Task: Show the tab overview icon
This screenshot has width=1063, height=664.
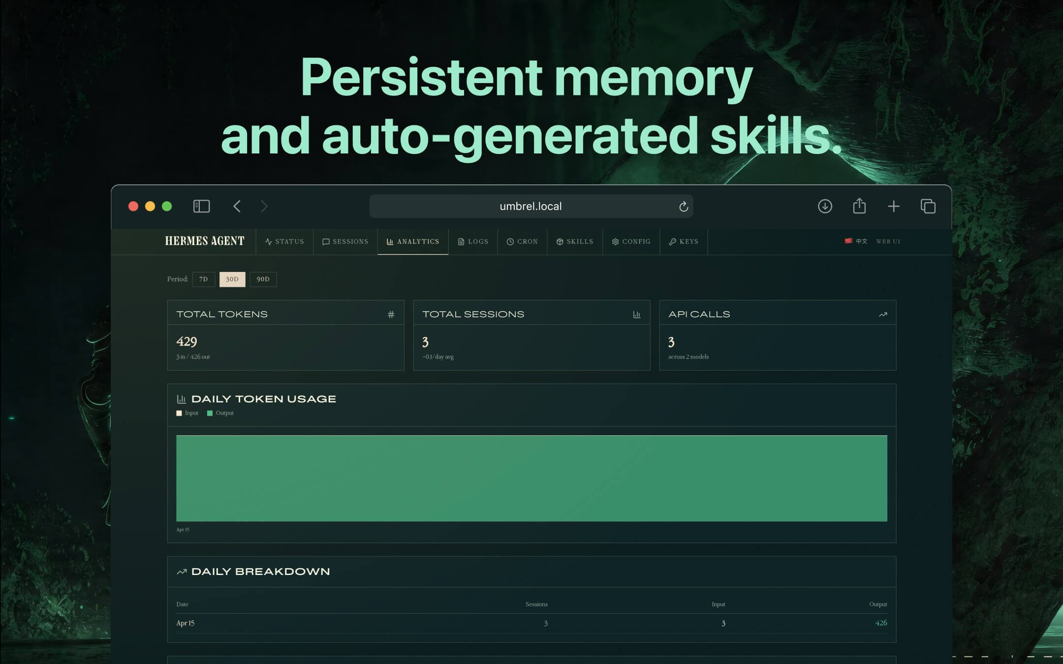Action: tap(928, 206)
